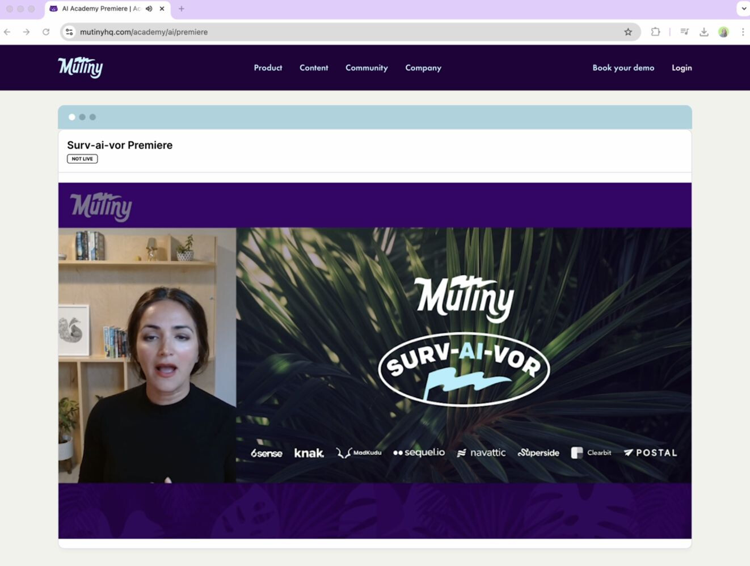Mute the tab using the speaker icon

(x=149, y=9)
